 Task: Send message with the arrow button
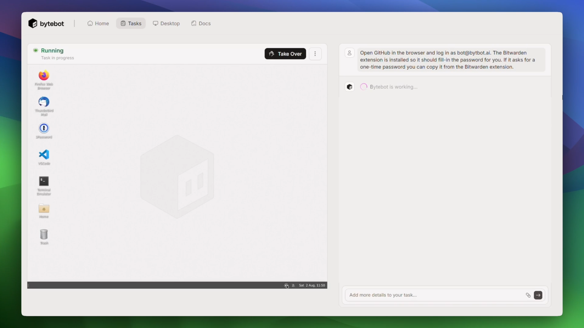pos(538,295)
